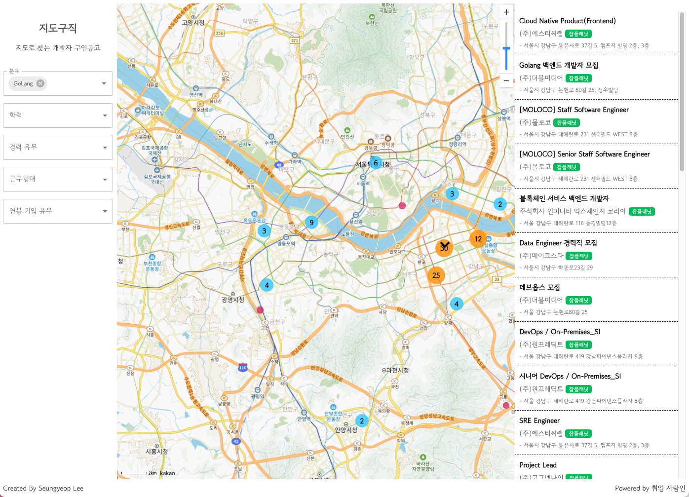Select the blue cluster marker labeled 6

pyautogui.click(x=376, y=163)
